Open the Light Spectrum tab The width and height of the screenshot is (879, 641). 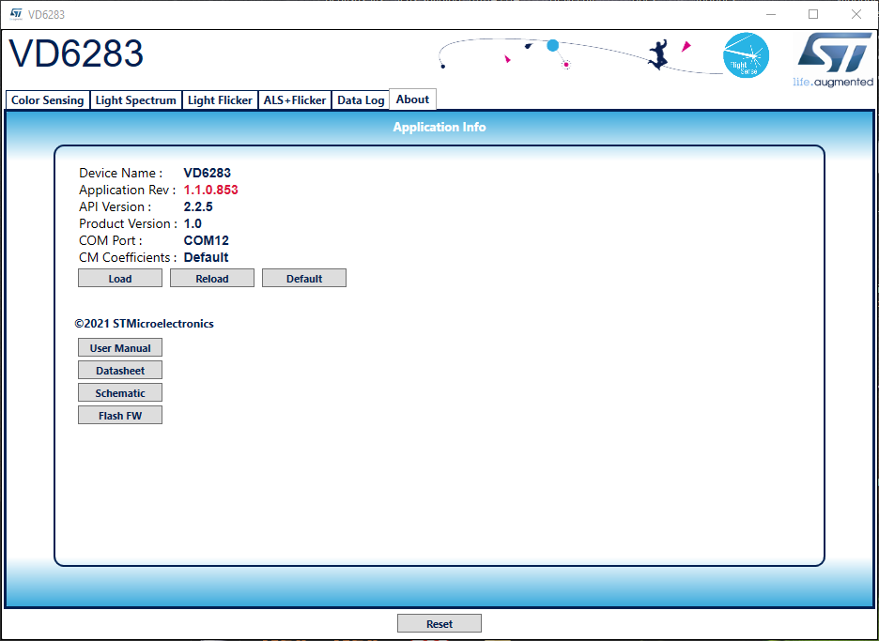tap(135, 100)
